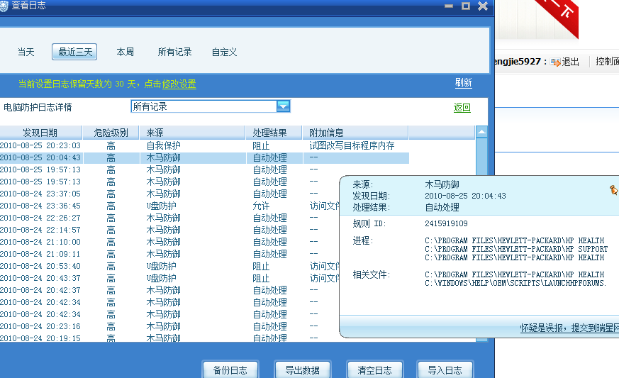Sort by the 发现日期 column header
Screen dimensions: 619x378
pyautogui.click(x=40, y=133)
